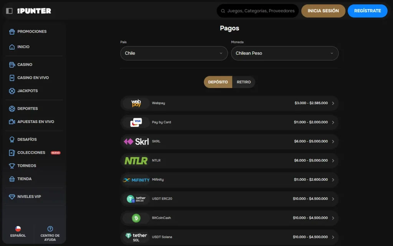Click the Webpay logo
Image resolution: width=393 pixels, height=246 pixels.
(x=136, y=103)
